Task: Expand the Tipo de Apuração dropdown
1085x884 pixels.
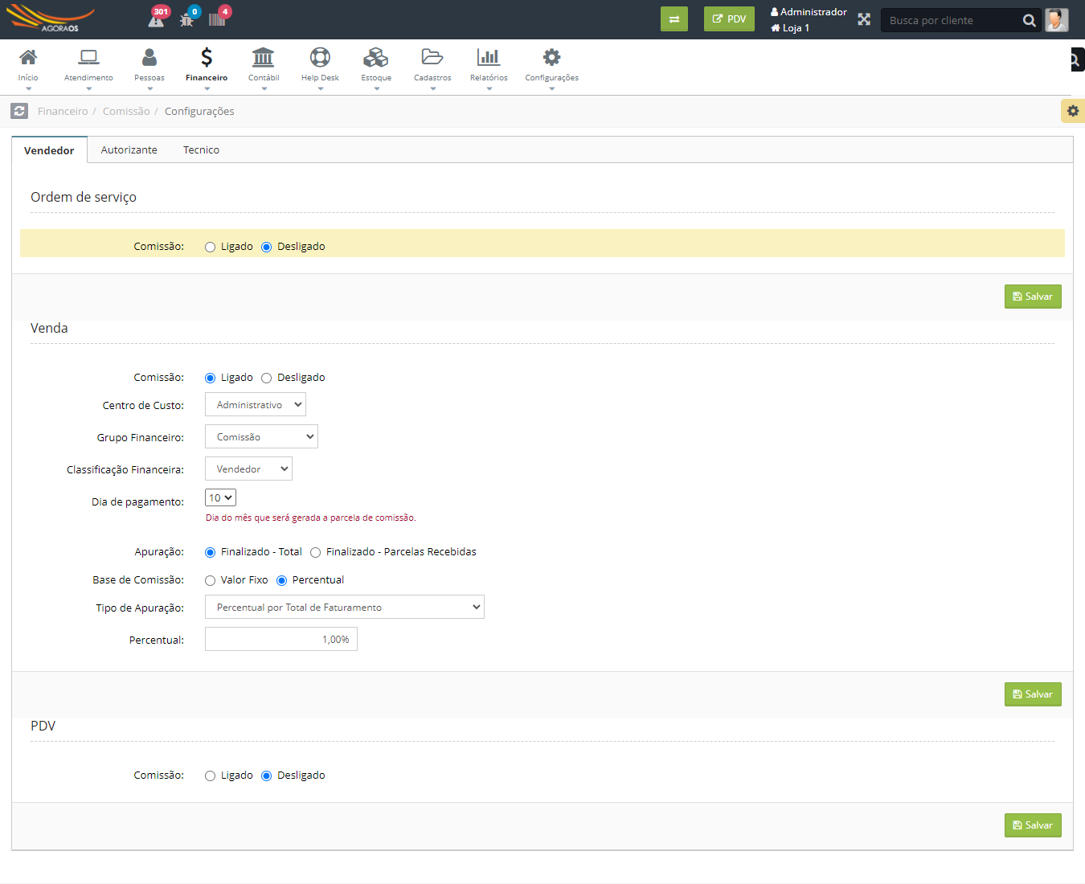Action: pyautogui.click(x=345, y=608)
